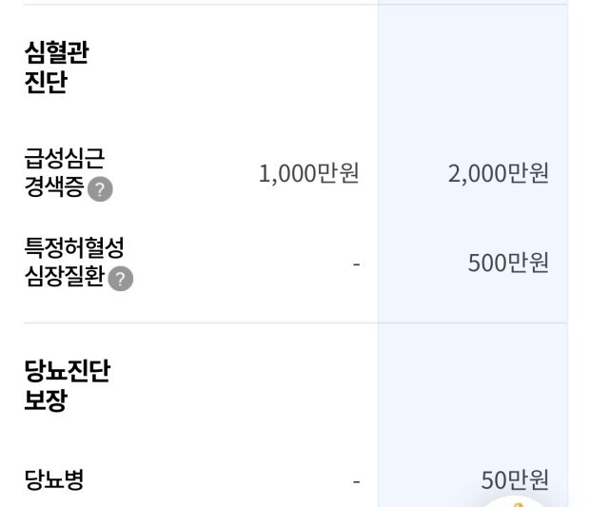Image resolution: width=590 pixels, height=507 pixels.
Task: Tap the round floating button at bottom right
Action: pyautogui.click(x=517, y=502)
